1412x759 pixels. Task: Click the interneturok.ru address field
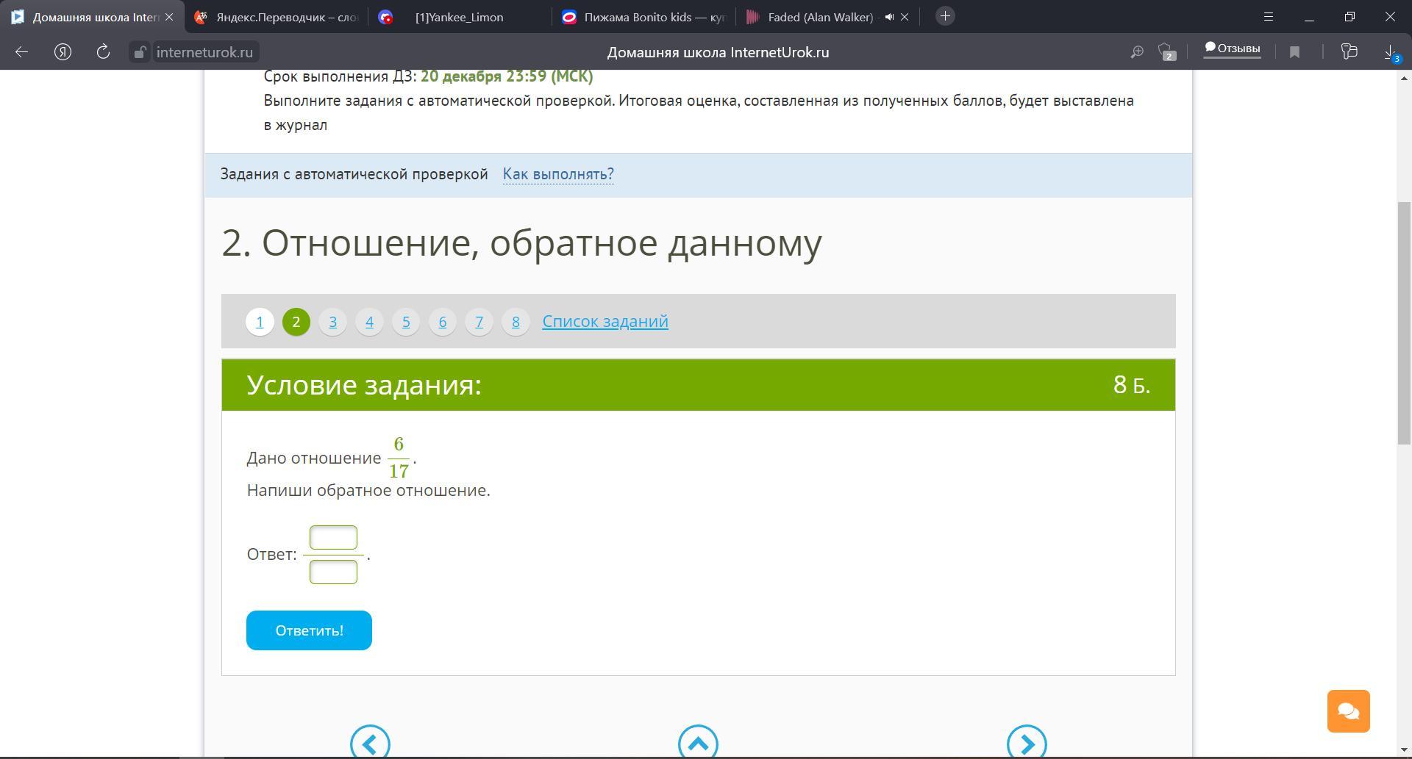[x=204, y=52]
